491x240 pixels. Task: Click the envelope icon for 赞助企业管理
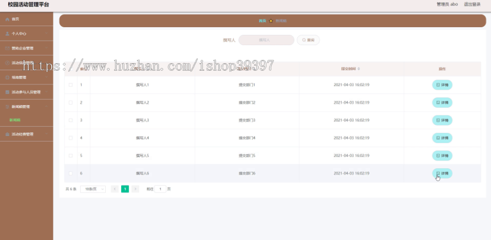coord(8,48)
